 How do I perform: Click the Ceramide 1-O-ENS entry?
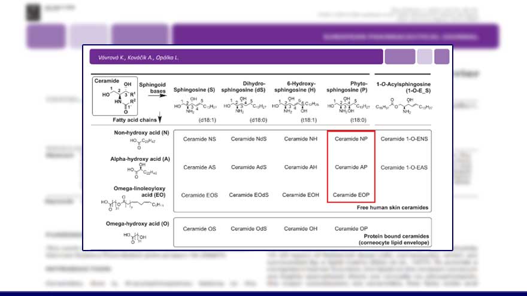coord(404,139)
